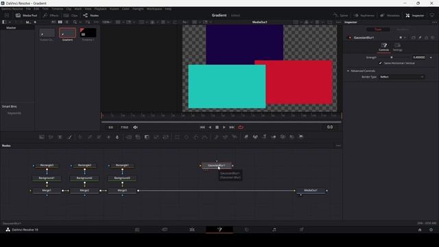Open the Fusion page tab
The height and width of the screenshot is (247, 439).
(219, 230)
